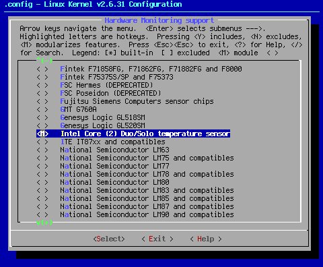The width and height of the screenshot is (323, 267).
Task: Toggle the National Semiconductor LM80 state brackets
Action: tap(42, 182)
